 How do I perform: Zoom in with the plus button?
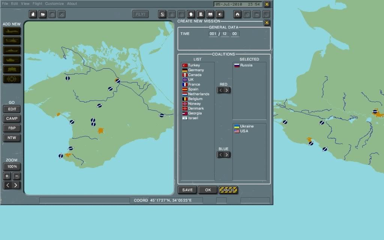coord(6,175)
